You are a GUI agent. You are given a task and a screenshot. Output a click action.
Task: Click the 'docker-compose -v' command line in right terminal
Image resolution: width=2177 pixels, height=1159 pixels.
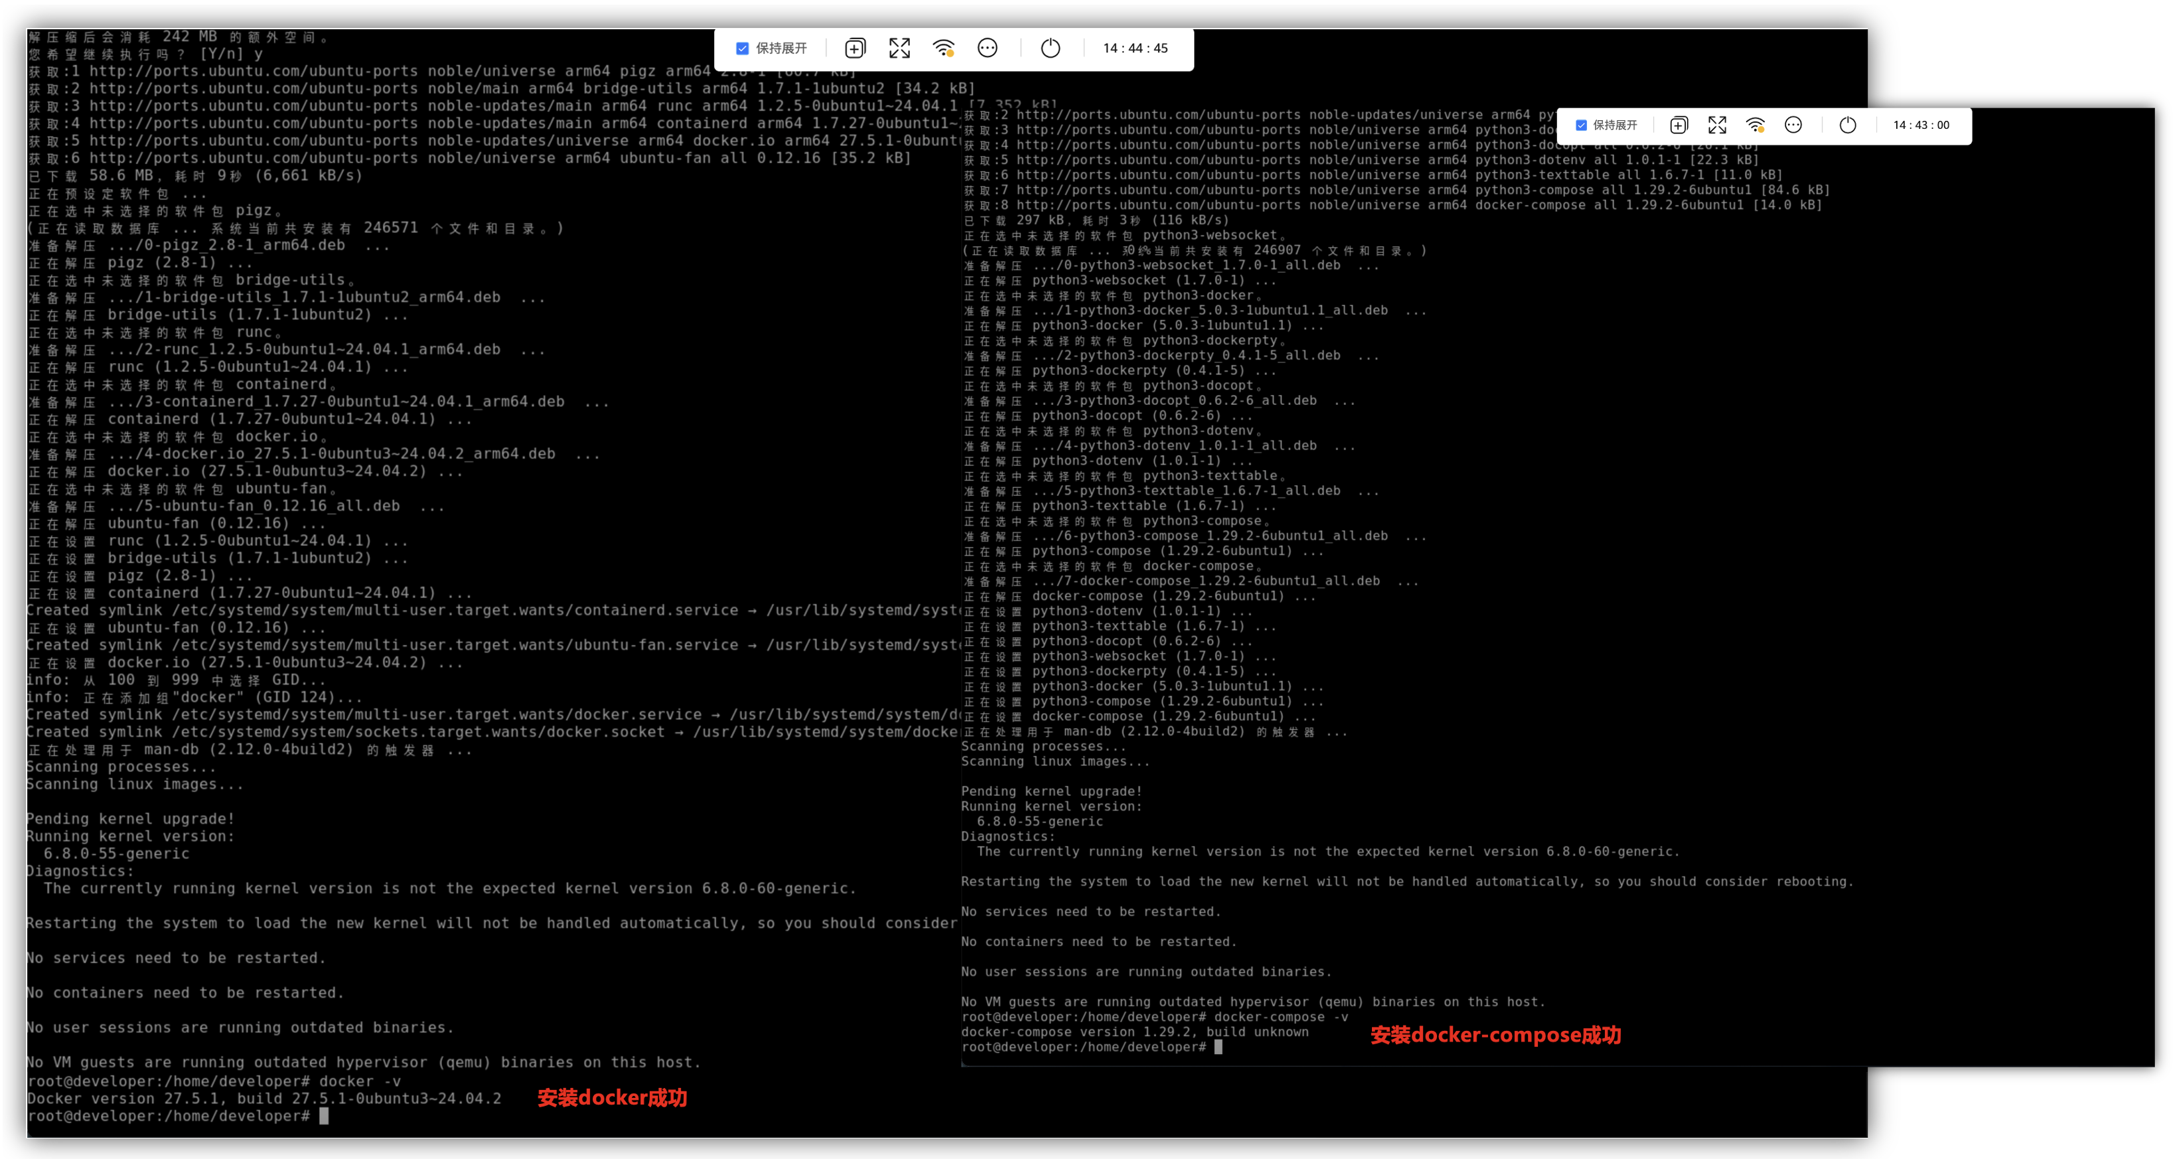(1154, 1017)
